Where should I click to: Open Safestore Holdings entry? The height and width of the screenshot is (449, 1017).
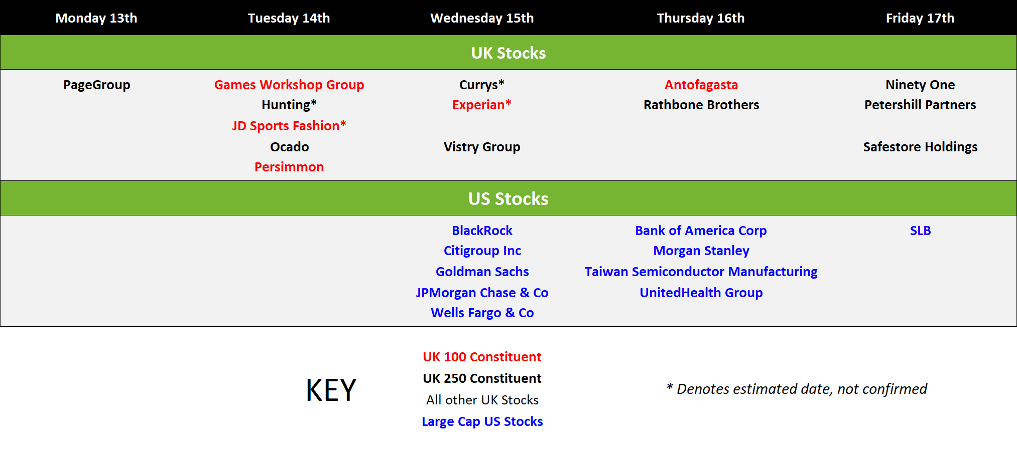920,147
